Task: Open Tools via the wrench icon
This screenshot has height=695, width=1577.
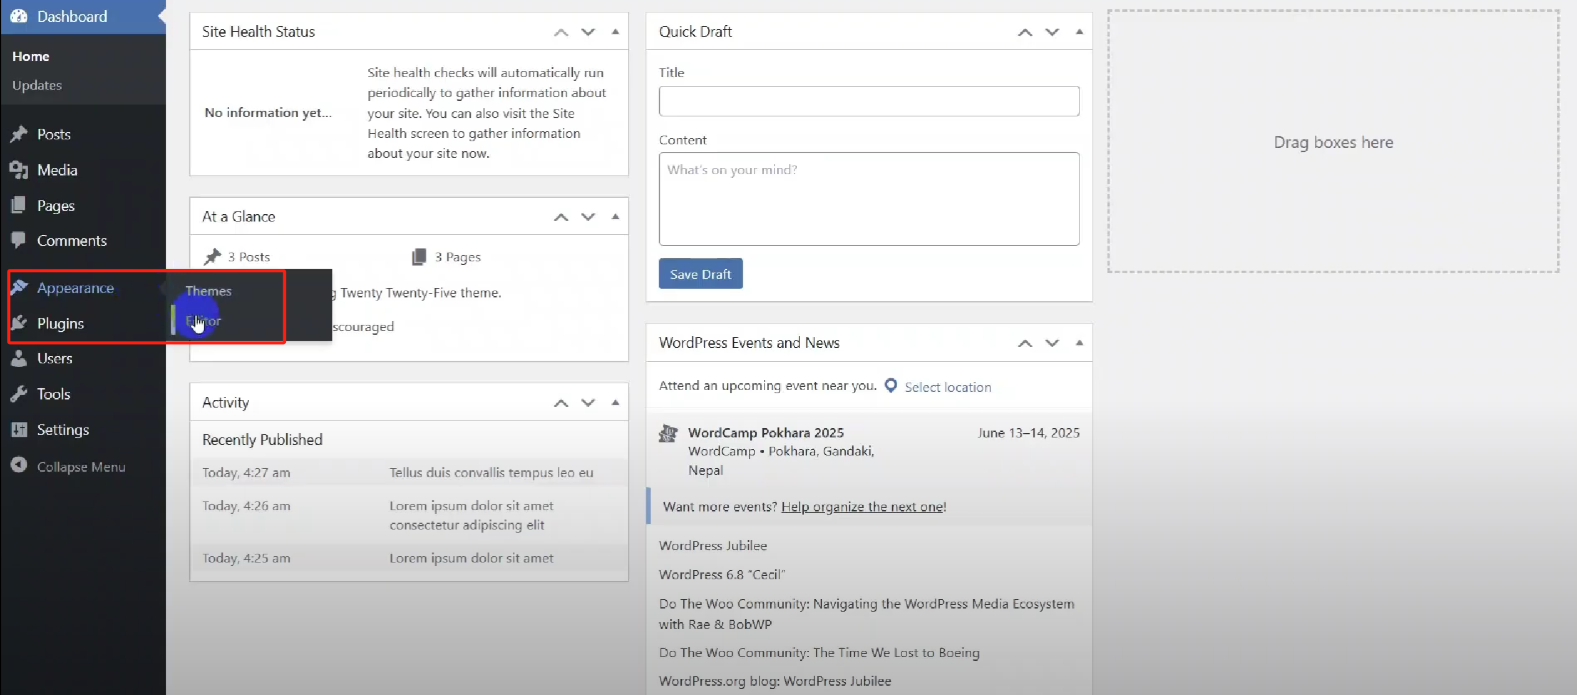Action: point(19,393)
